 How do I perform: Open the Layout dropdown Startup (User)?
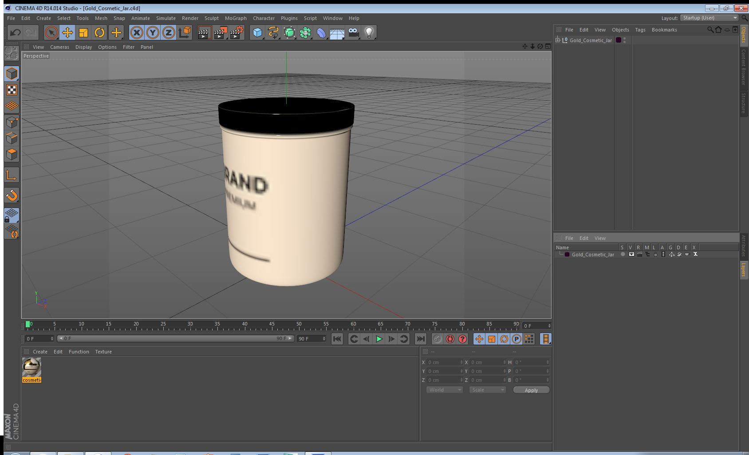coord(710,18)
